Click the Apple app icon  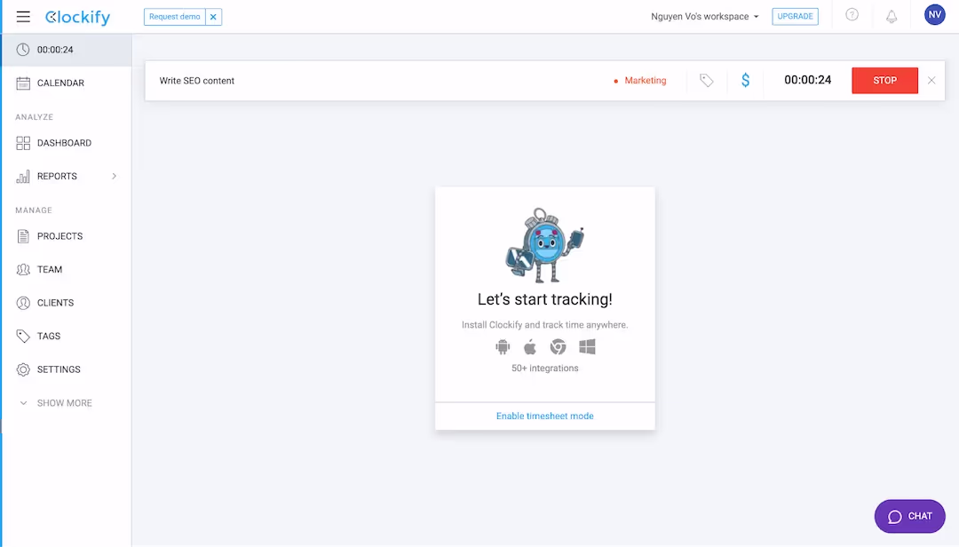[x=530, y=347]
